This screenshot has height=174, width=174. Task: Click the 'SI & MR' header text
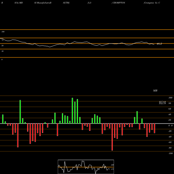coord(18,3)
